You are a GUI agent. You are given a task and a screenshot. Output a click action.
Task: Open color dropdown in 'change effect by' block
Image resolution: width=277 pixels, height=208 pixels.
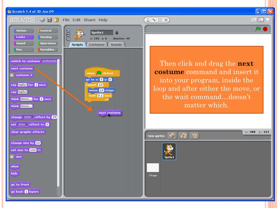[x=28, y=117]
